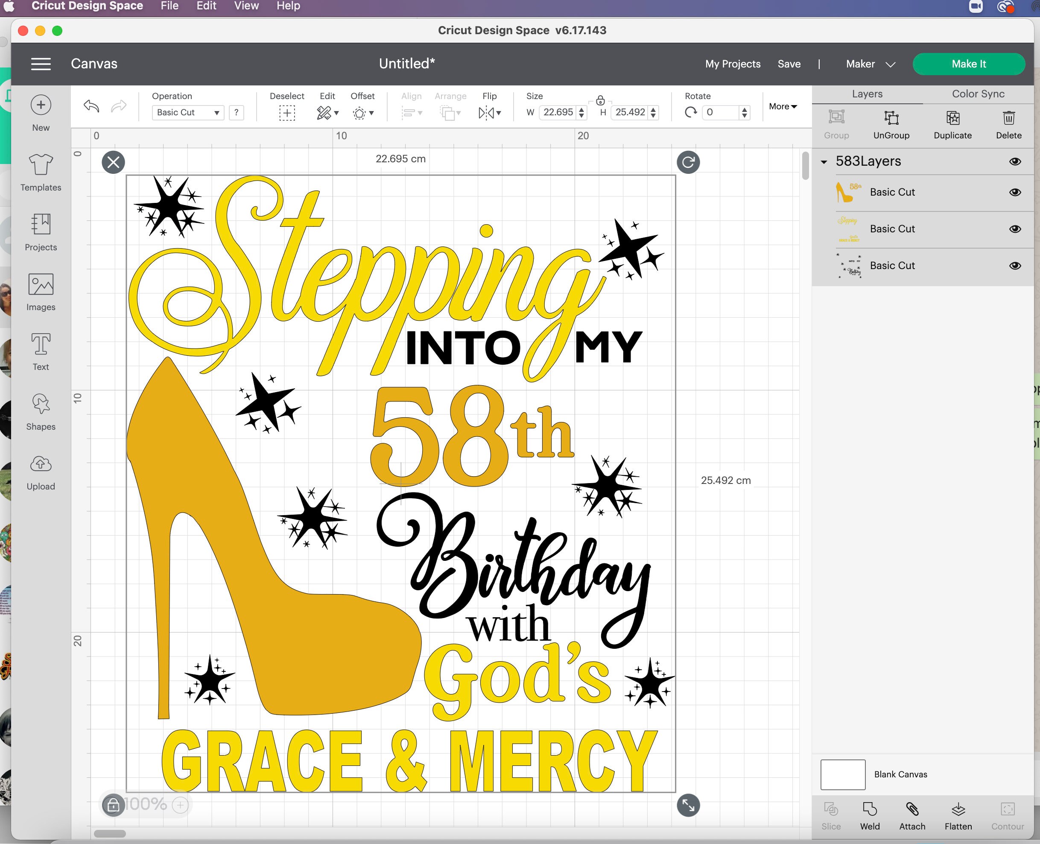The height and width of the screenshot is (844, 1040).
Task: Open the Templates panel
Action: 41,173
